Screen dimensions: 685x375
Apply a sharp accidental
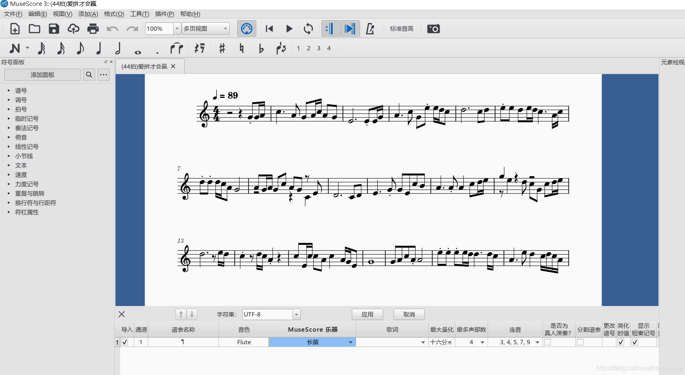click(222, 48)
